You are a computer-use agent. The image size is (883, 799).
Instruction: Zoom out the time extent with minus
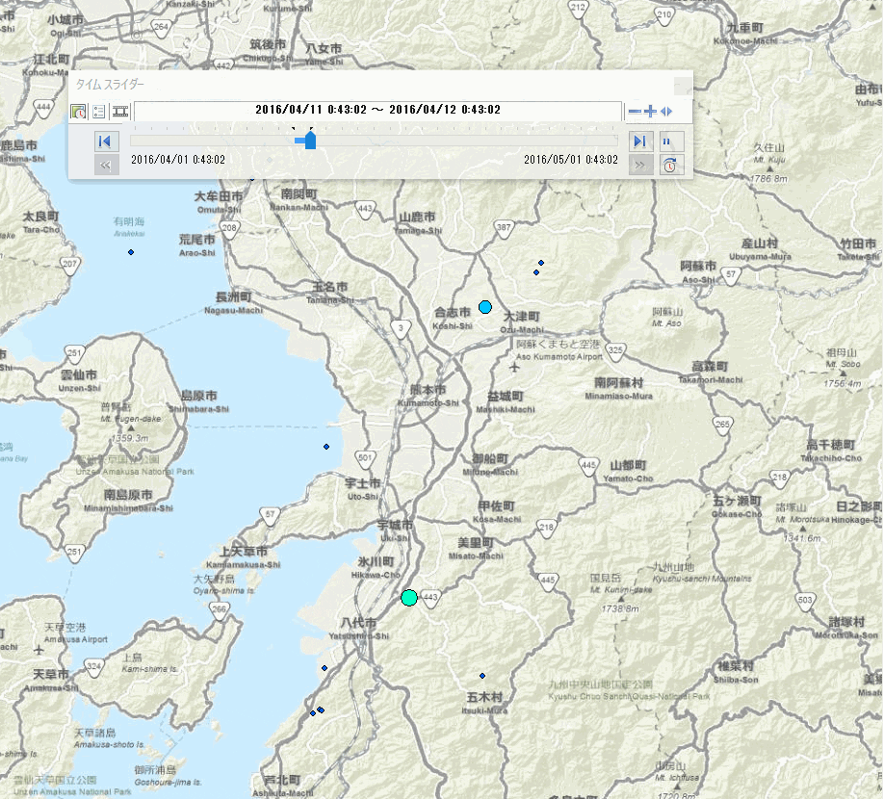point(635,112)
